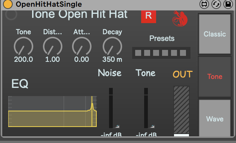Click the Att value 0.00

[x=82, y=60]
